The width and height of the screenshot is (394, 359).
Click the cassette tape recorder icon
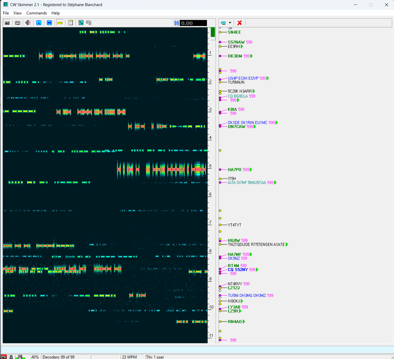pos(17,23)
